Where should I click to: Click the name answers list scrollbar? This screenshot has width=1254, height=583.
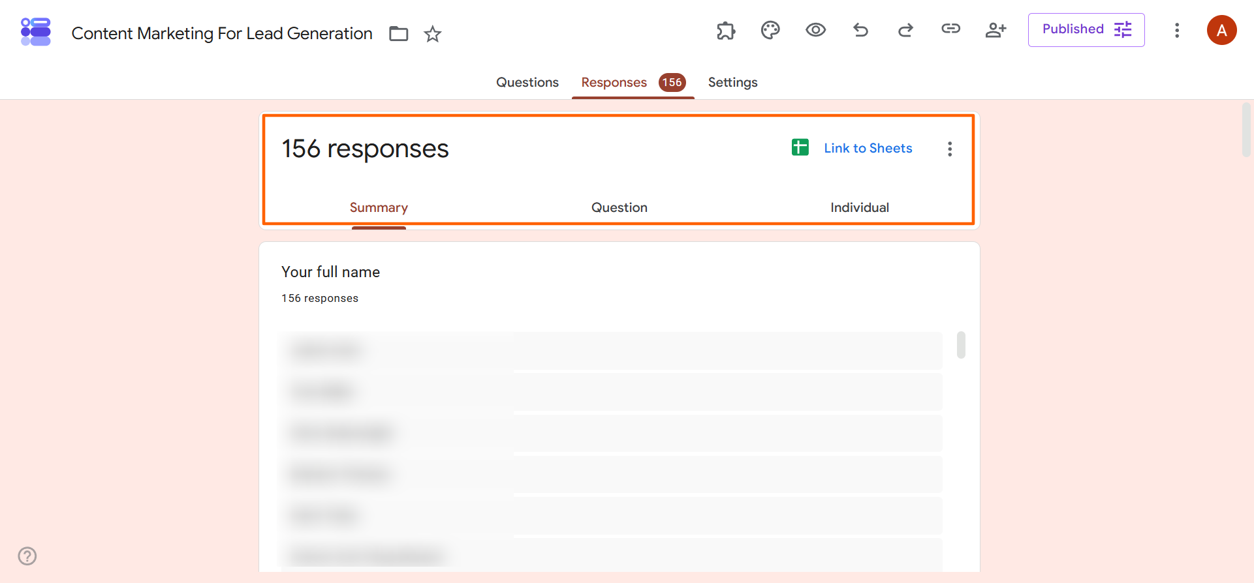tap(961, 345)
